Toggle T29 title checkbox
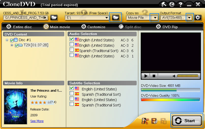 coord(17,46)
